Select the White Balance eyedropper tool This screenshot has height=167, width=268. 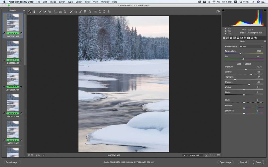tap(40, 12)
